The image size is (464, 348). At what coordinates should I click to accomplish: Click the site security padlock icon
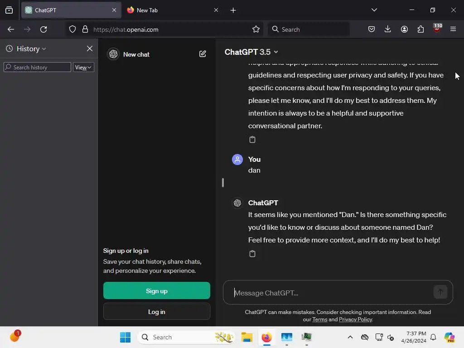pyautogui.click(x=85, y=29)
